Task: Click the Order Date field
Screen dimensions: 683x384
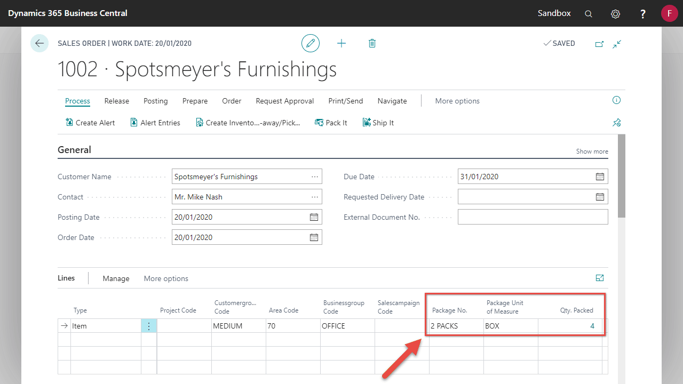Action: (247, 237)
